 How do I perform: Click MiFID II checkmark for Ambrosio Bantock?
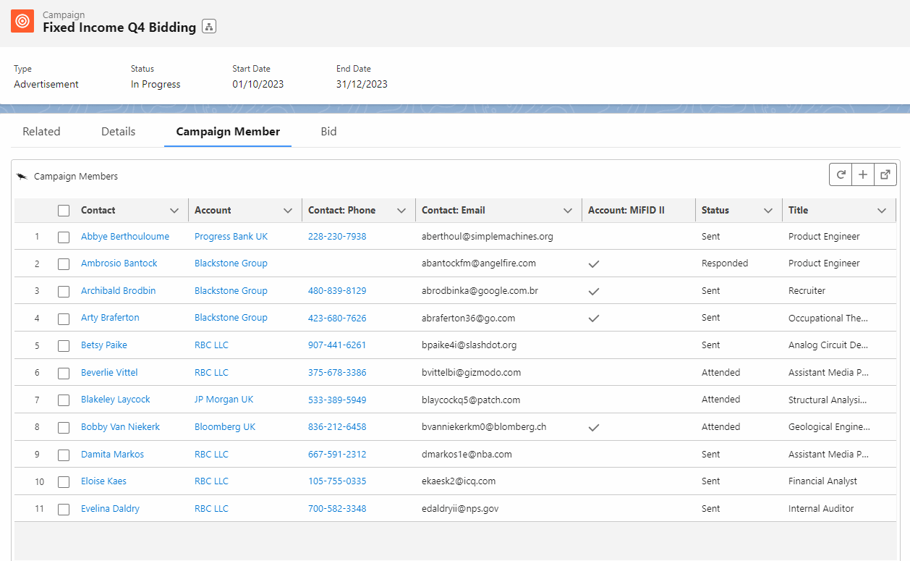click(x=594, y=264)
